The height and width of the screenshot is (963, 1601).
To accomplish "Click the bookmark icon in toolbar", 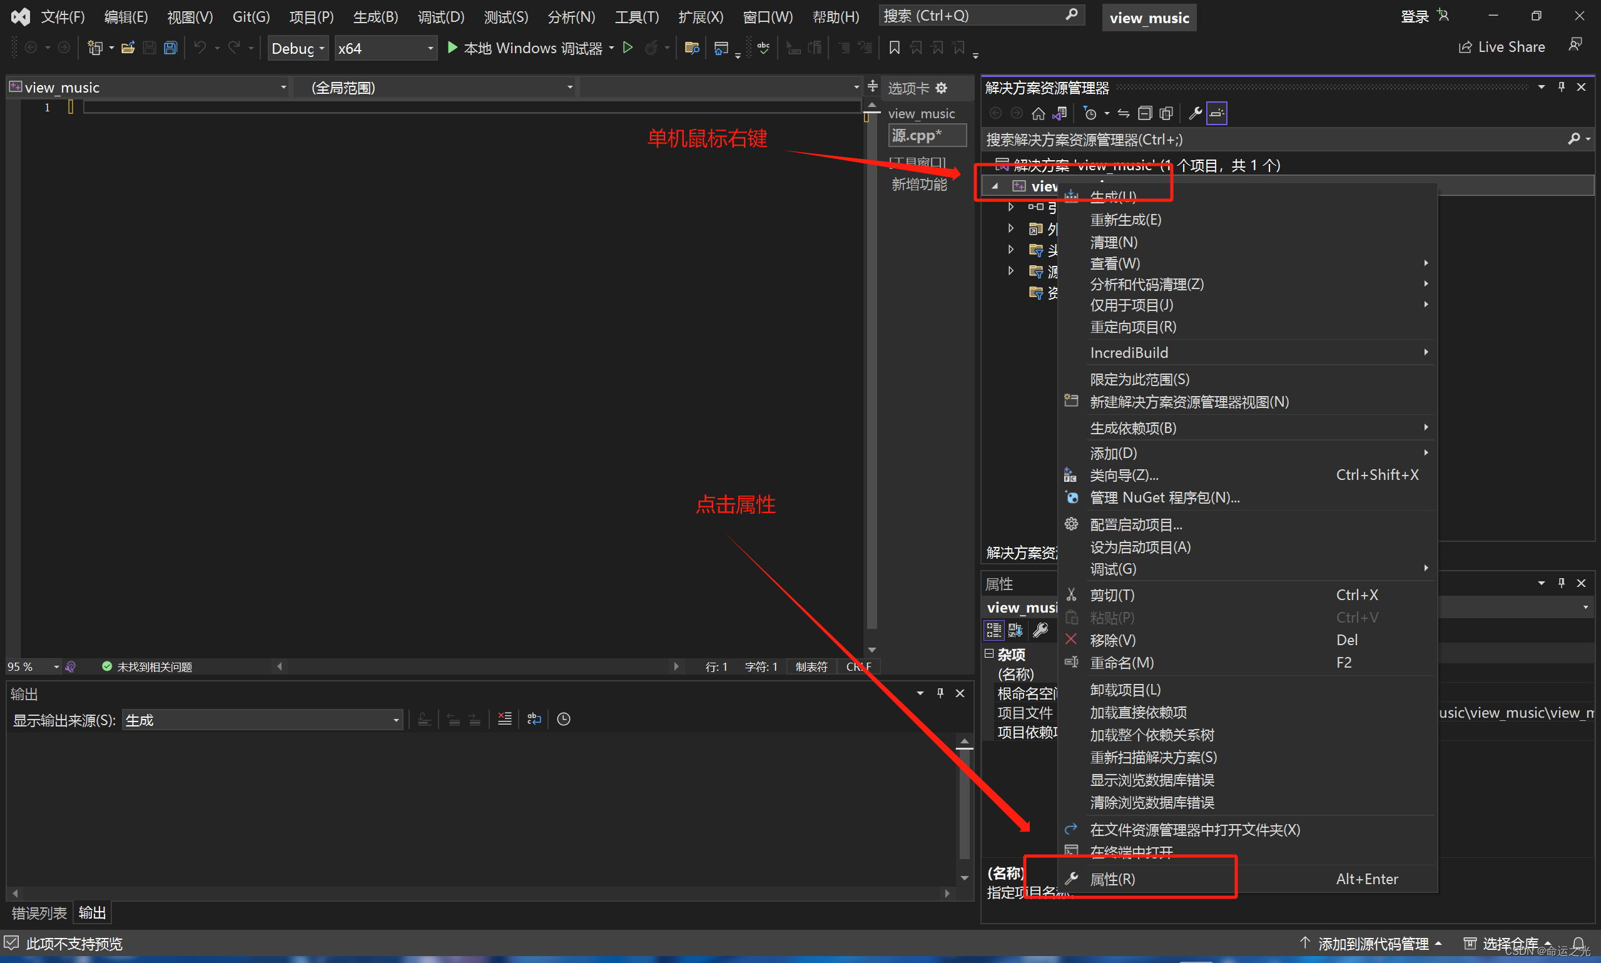I will 895,48.
